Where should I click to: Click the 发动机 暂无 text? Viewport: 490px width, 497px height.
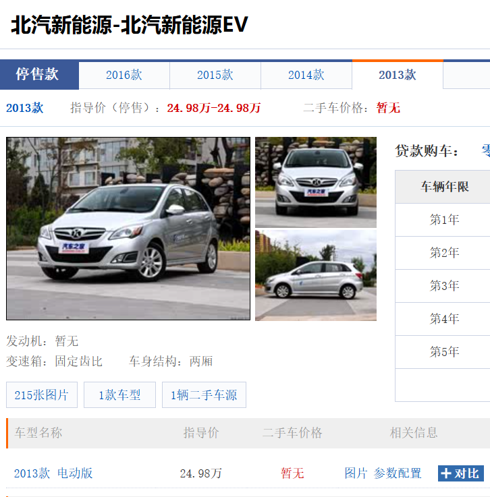pyautogui.click(x=42, y=341)
